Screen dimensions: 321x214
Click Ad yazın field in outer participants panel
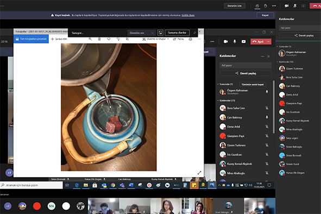click(300, 28)
